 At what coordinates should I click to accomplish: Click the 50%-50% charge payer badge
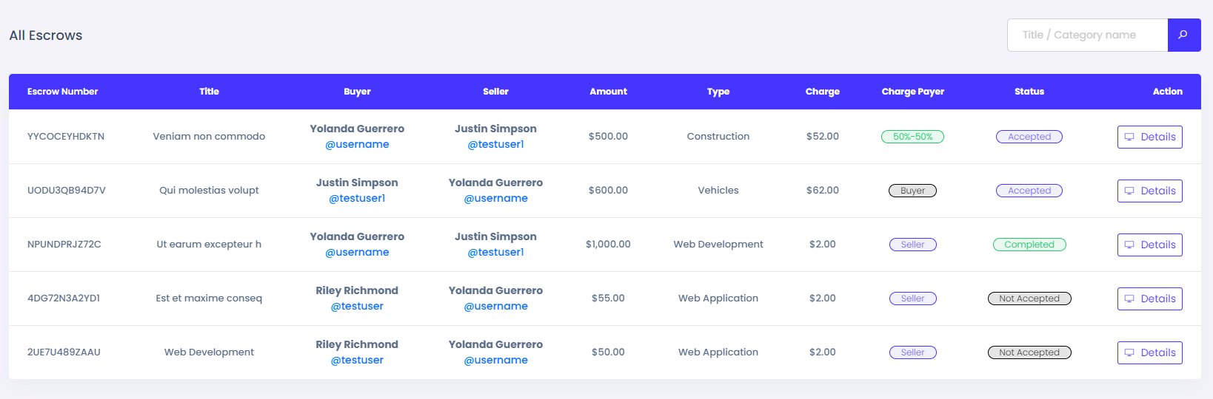[x=912, y=137]
